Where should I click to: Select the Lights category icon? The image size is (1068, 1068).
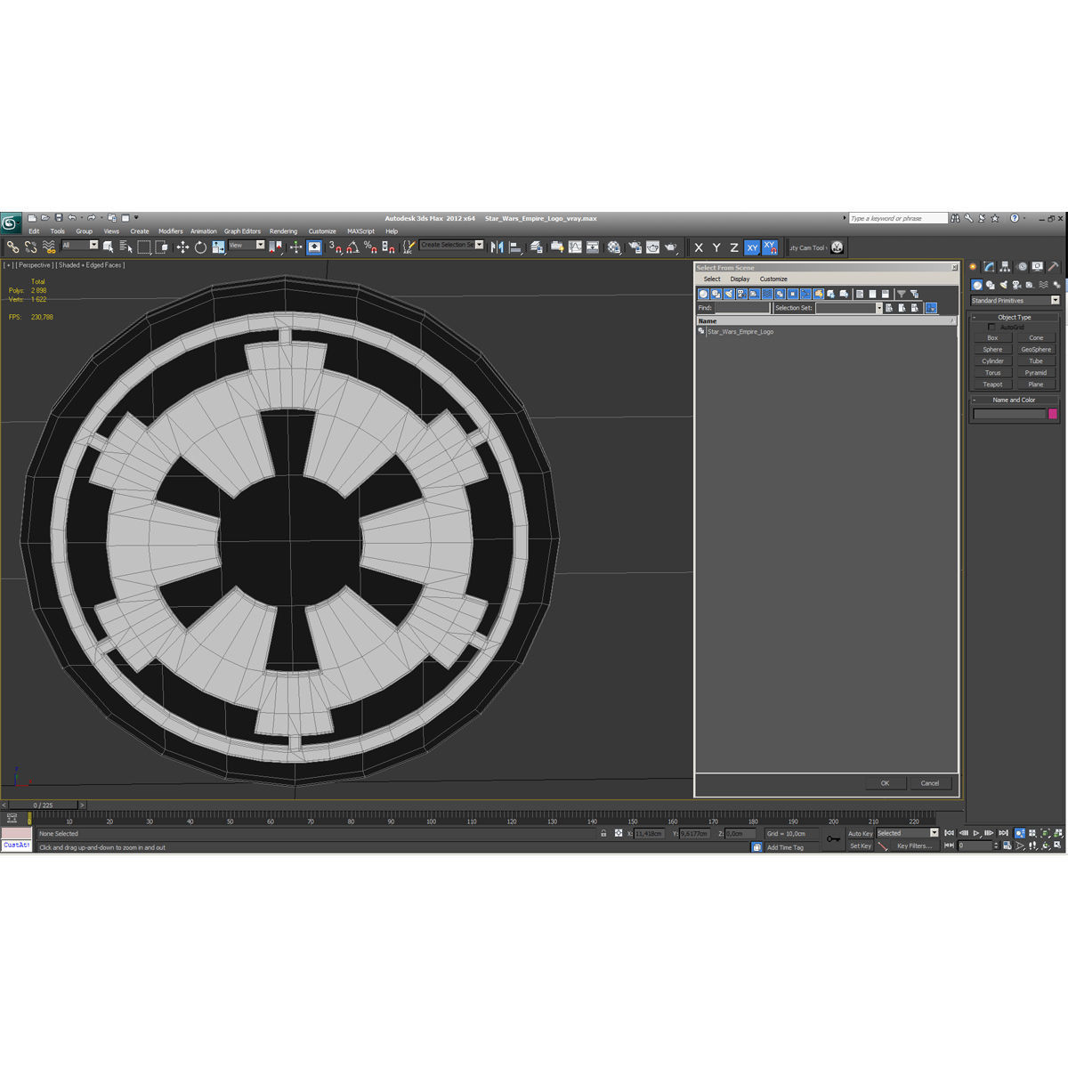1003,285
